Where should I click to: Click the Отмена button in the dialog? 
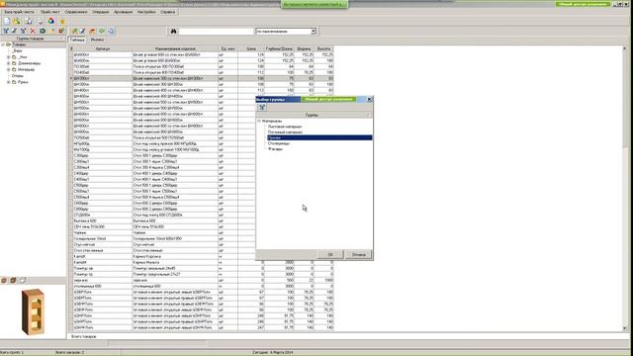[x=358, y=255]
